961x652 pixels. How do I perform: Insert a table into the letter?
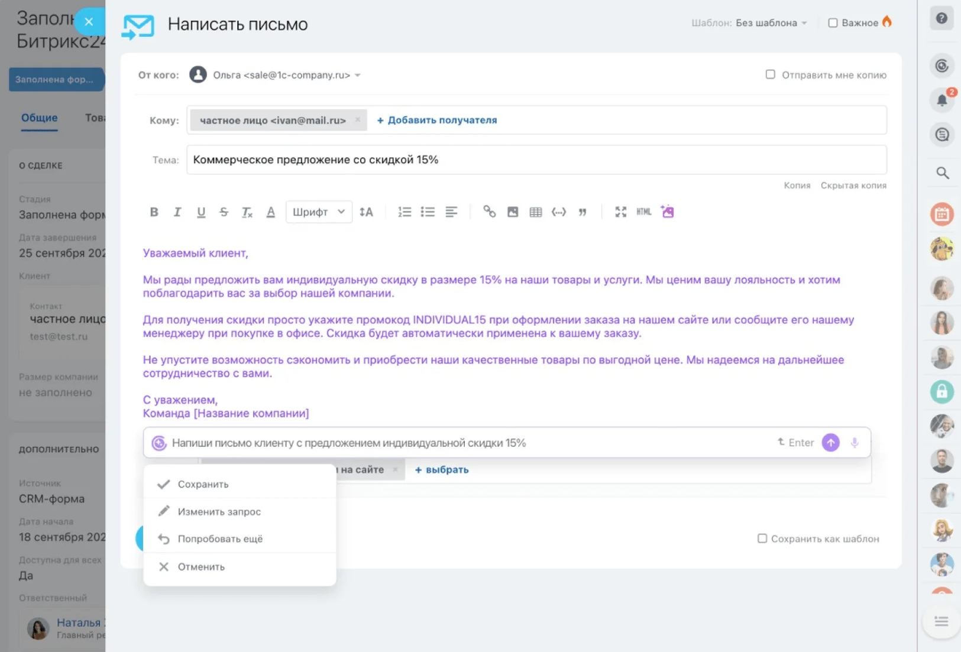coord(536,212)
